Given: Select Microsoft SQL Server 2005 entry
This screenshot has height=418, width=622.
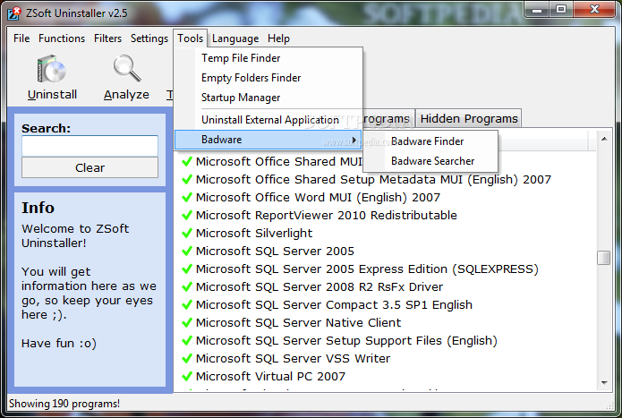Looking at the screenshot, I should tap(275, 251).
